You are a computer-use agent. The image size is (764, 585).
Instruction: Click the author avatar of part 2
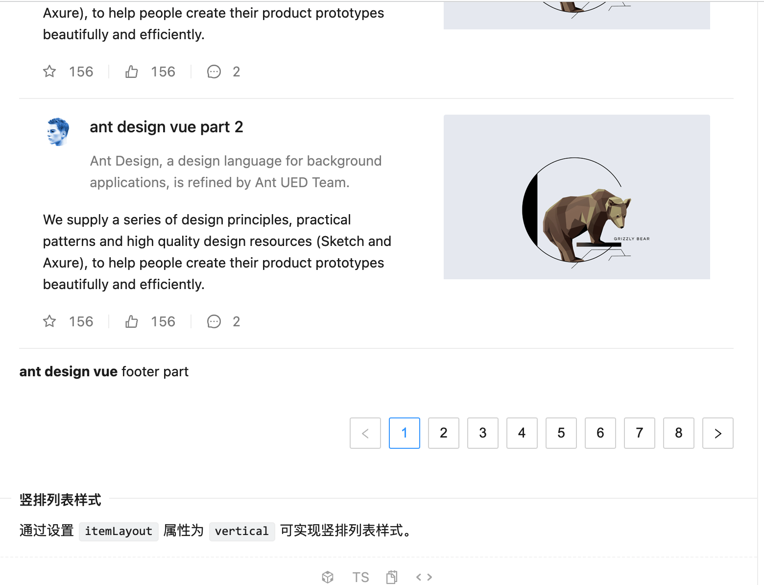pos(58,131)
